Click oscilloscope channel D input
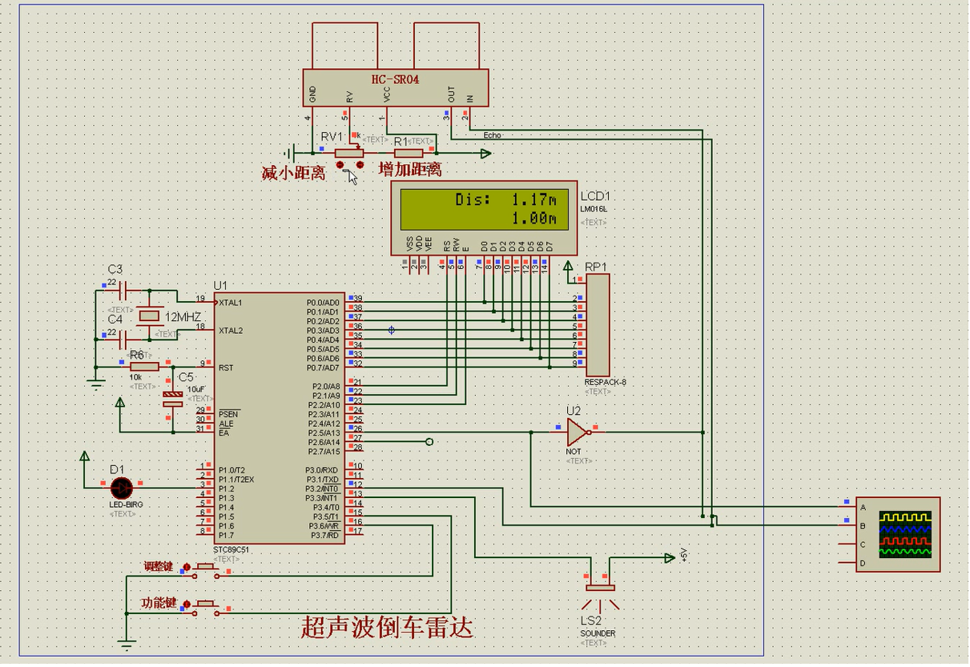 point(863,564)
